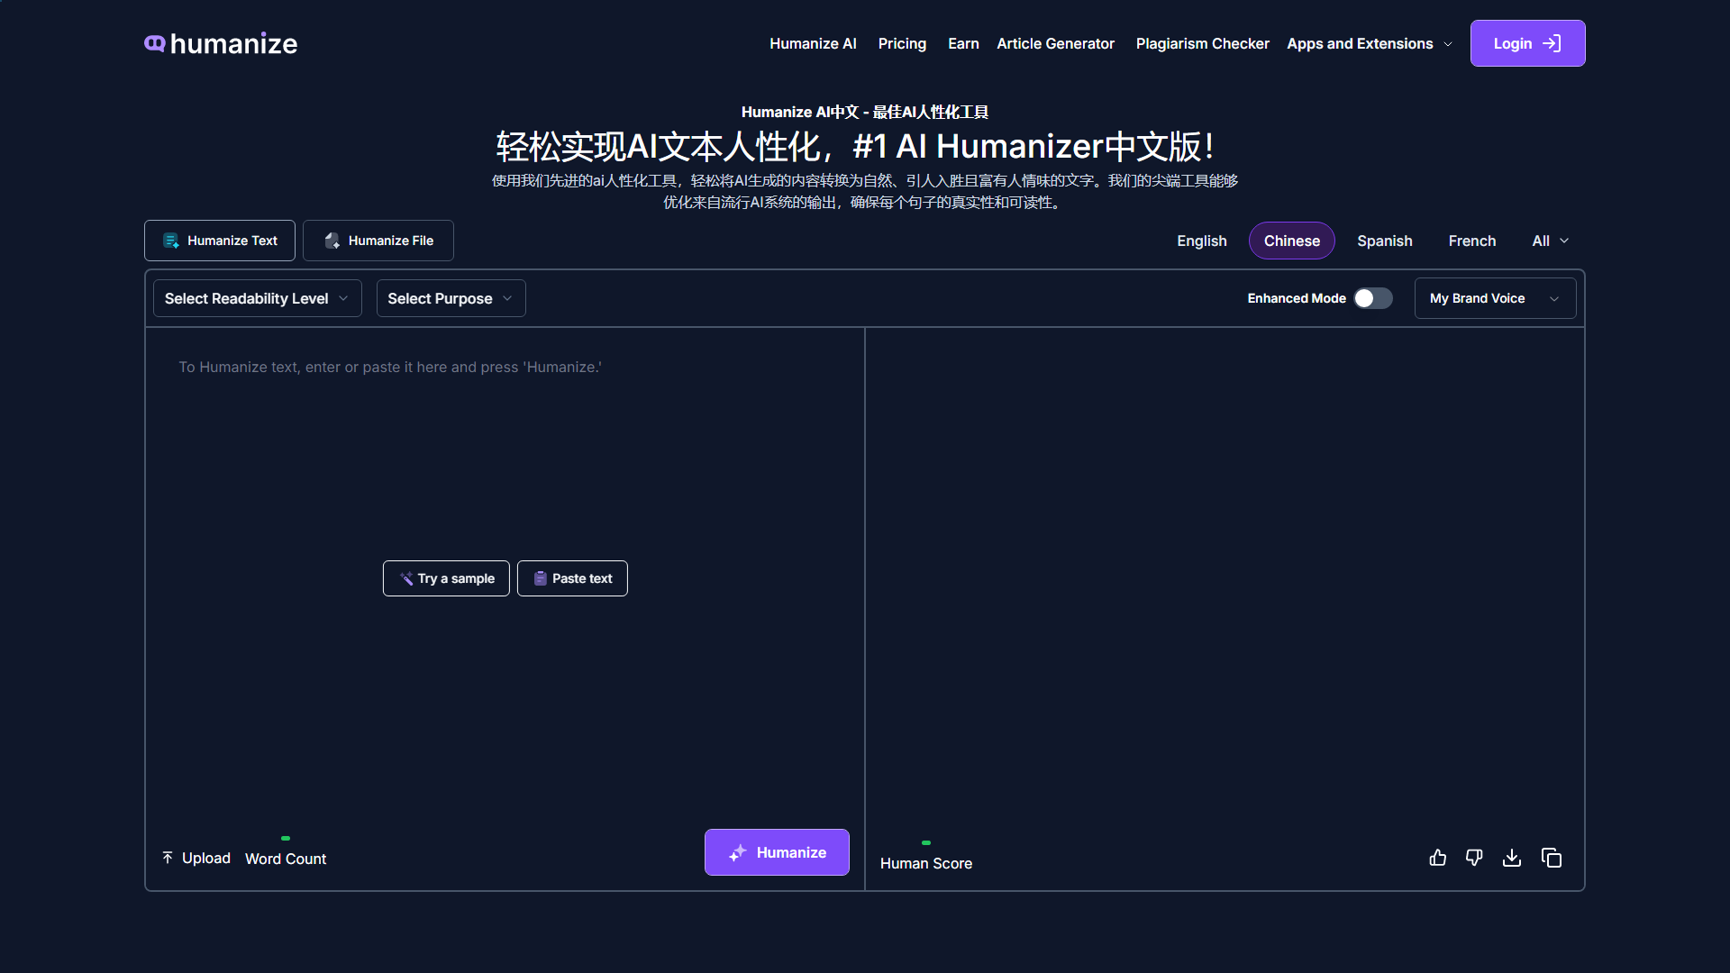Image resolution: width=1730 pixels, height=973 pixels.
Task: Click the thumbs up feedback icon
Action: 1438,858
